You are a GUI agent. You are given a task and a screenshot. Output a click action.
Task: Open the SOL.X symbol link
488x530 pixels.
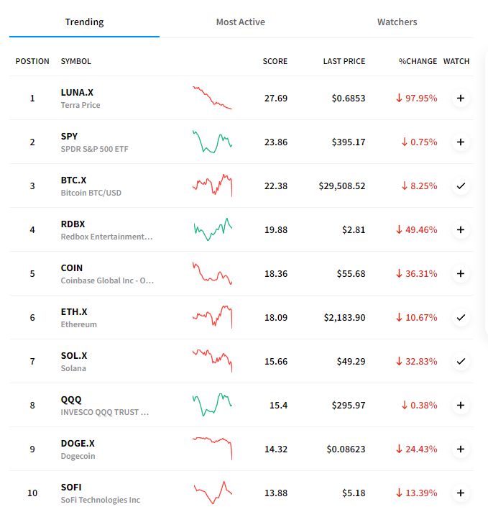pyautogui.click(x=74, y=355)
